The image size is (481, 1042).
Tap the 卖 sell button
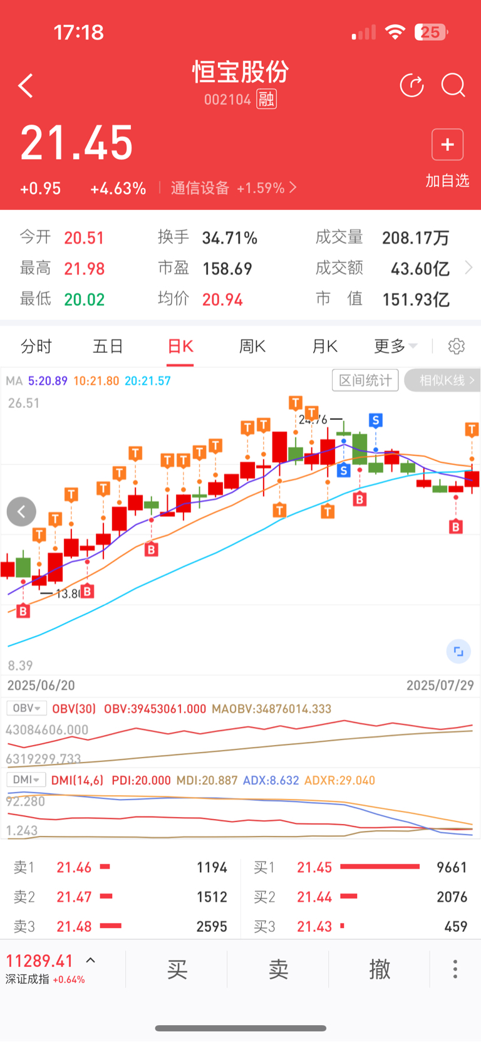point(278,969)
